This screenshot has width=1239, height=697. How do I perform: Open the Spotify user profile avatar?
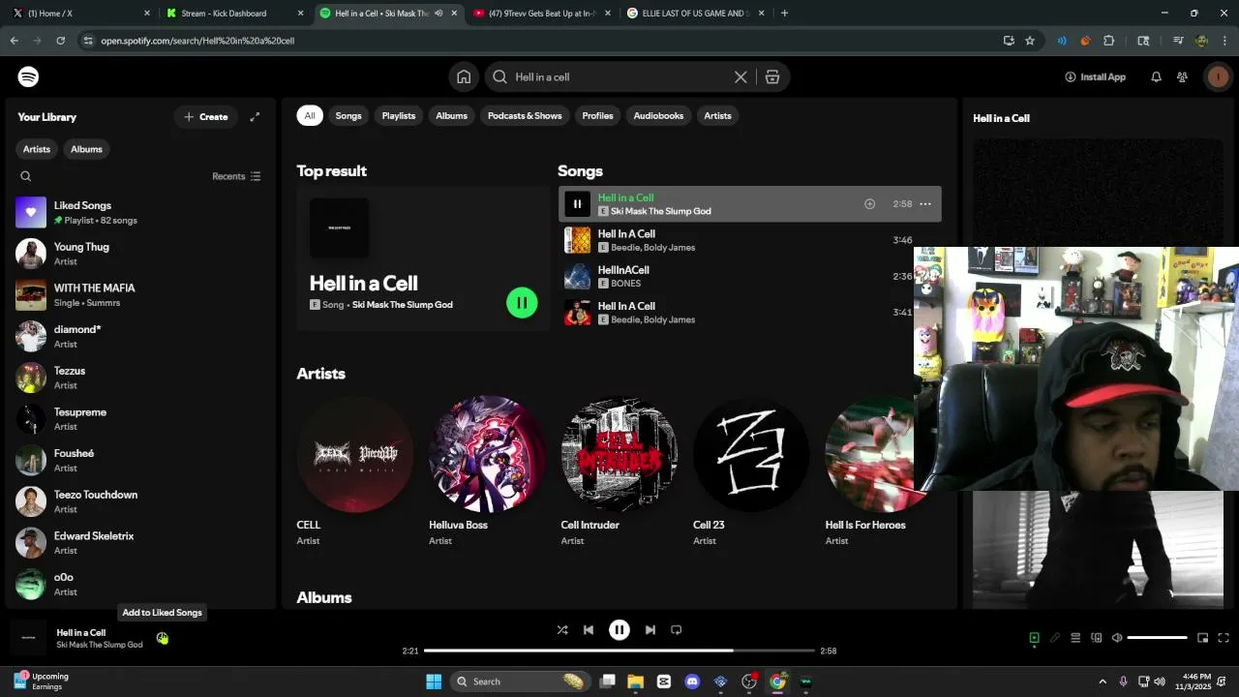click(x=1218, y=76)
